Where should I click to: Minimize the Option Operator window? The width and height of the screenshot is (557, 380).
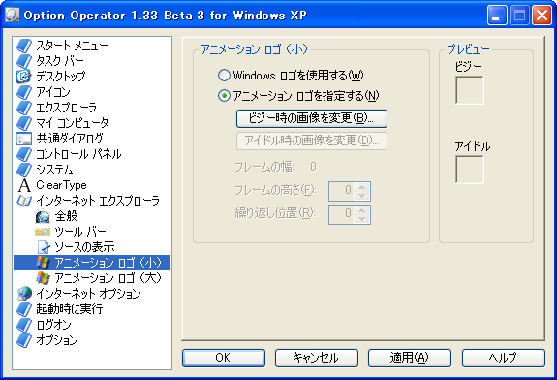(x=497, y=16)
